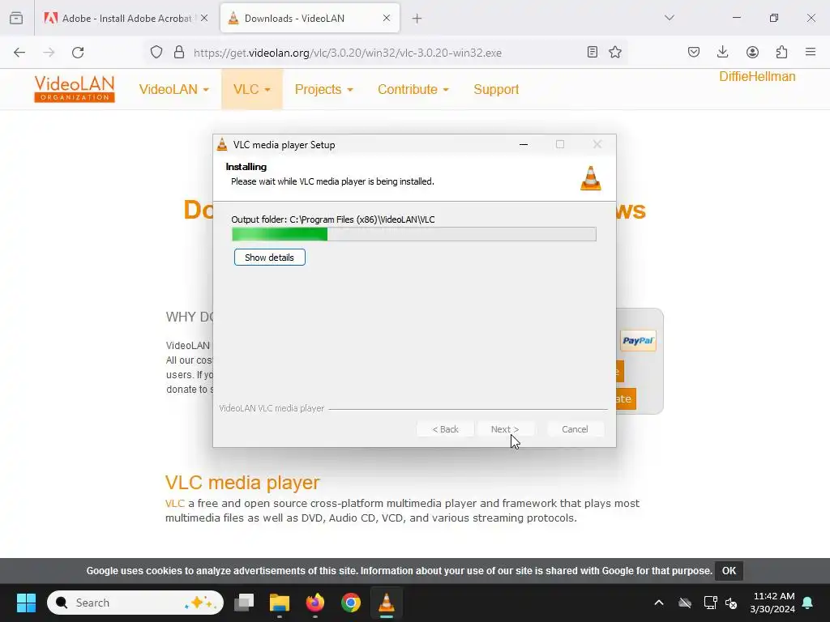Screen dimensions: 830x622
Task: Open Google Chrome from taskbar
Action: 350,603
